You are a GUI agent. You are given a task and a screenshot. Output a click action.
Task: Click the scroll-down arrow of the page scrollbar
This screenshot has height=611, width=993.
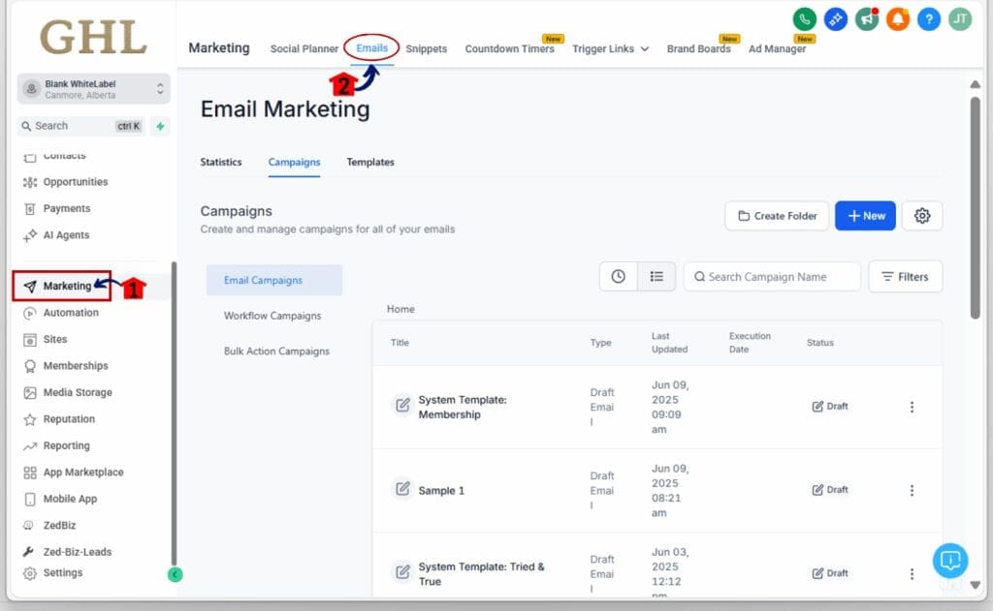coord(976,585)
